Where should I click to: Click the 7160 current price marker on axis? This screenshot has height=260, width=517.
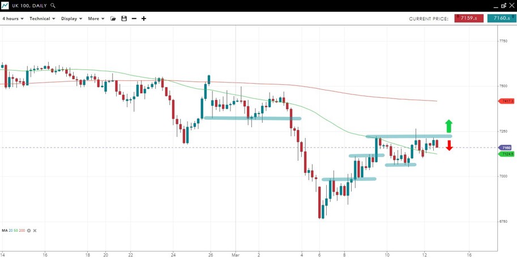click(506, 148)
